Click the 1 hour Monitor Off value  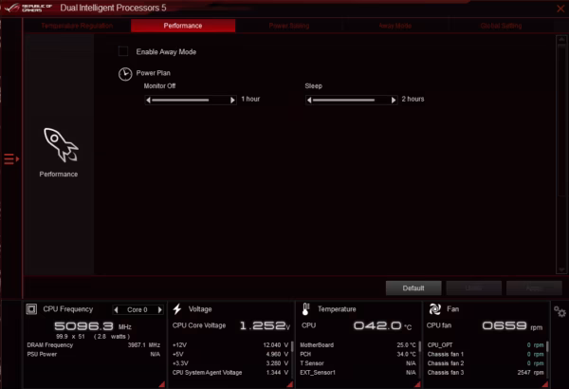250,99
